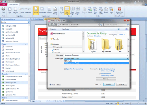Image resolution: width=147 pixels, height=105 pixels.
Task: Select Landscape orientation
Action: click(x=42, y=10)
